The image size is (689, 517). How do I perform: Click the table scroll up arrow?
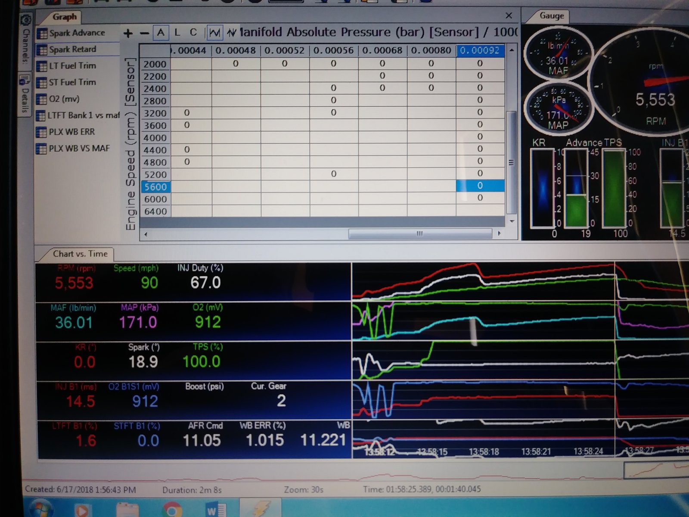pos(512,50)
